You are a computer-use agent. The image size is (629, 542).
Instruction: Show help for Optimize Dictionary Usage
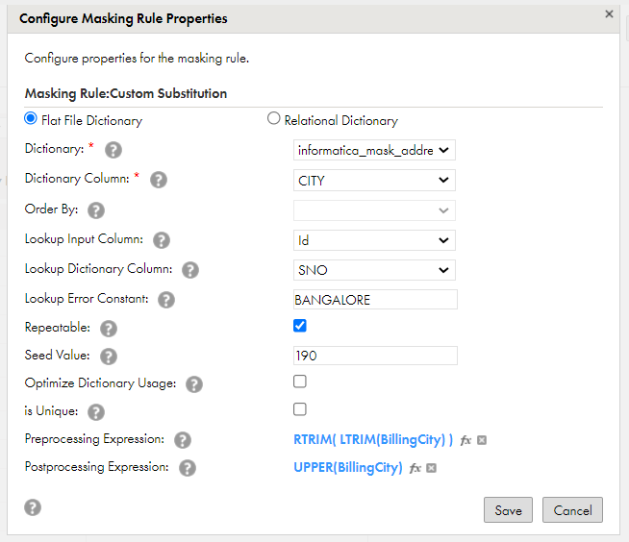click(x=194, y=384)
